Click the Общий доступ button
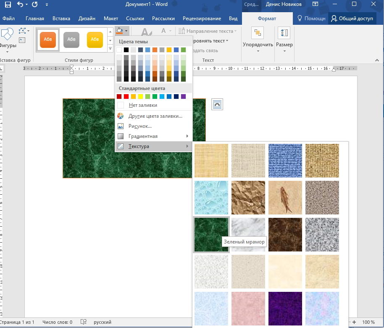384x328 pixels. 352,19
